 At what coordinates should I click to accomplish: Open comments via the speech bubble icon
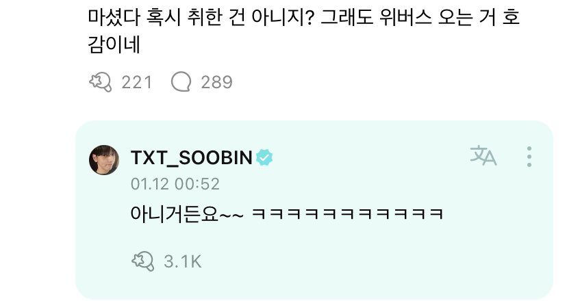point(181,81)
